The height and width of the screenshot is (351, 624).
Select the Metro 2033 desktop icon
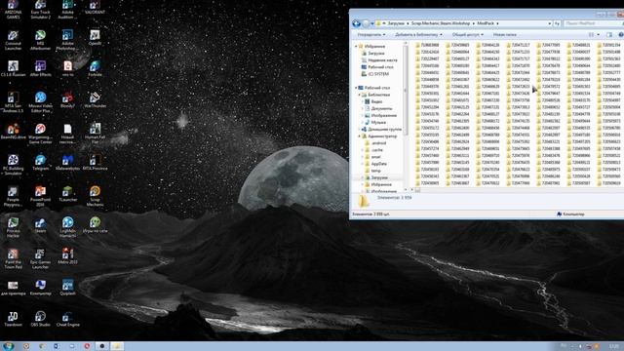pos(67,256)
